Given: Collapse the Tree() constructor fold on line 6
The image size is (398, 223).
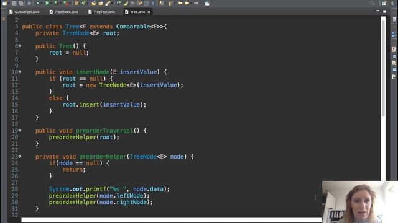Looking at the screenshot, I should pyautogui.click(x=20, y=46).
